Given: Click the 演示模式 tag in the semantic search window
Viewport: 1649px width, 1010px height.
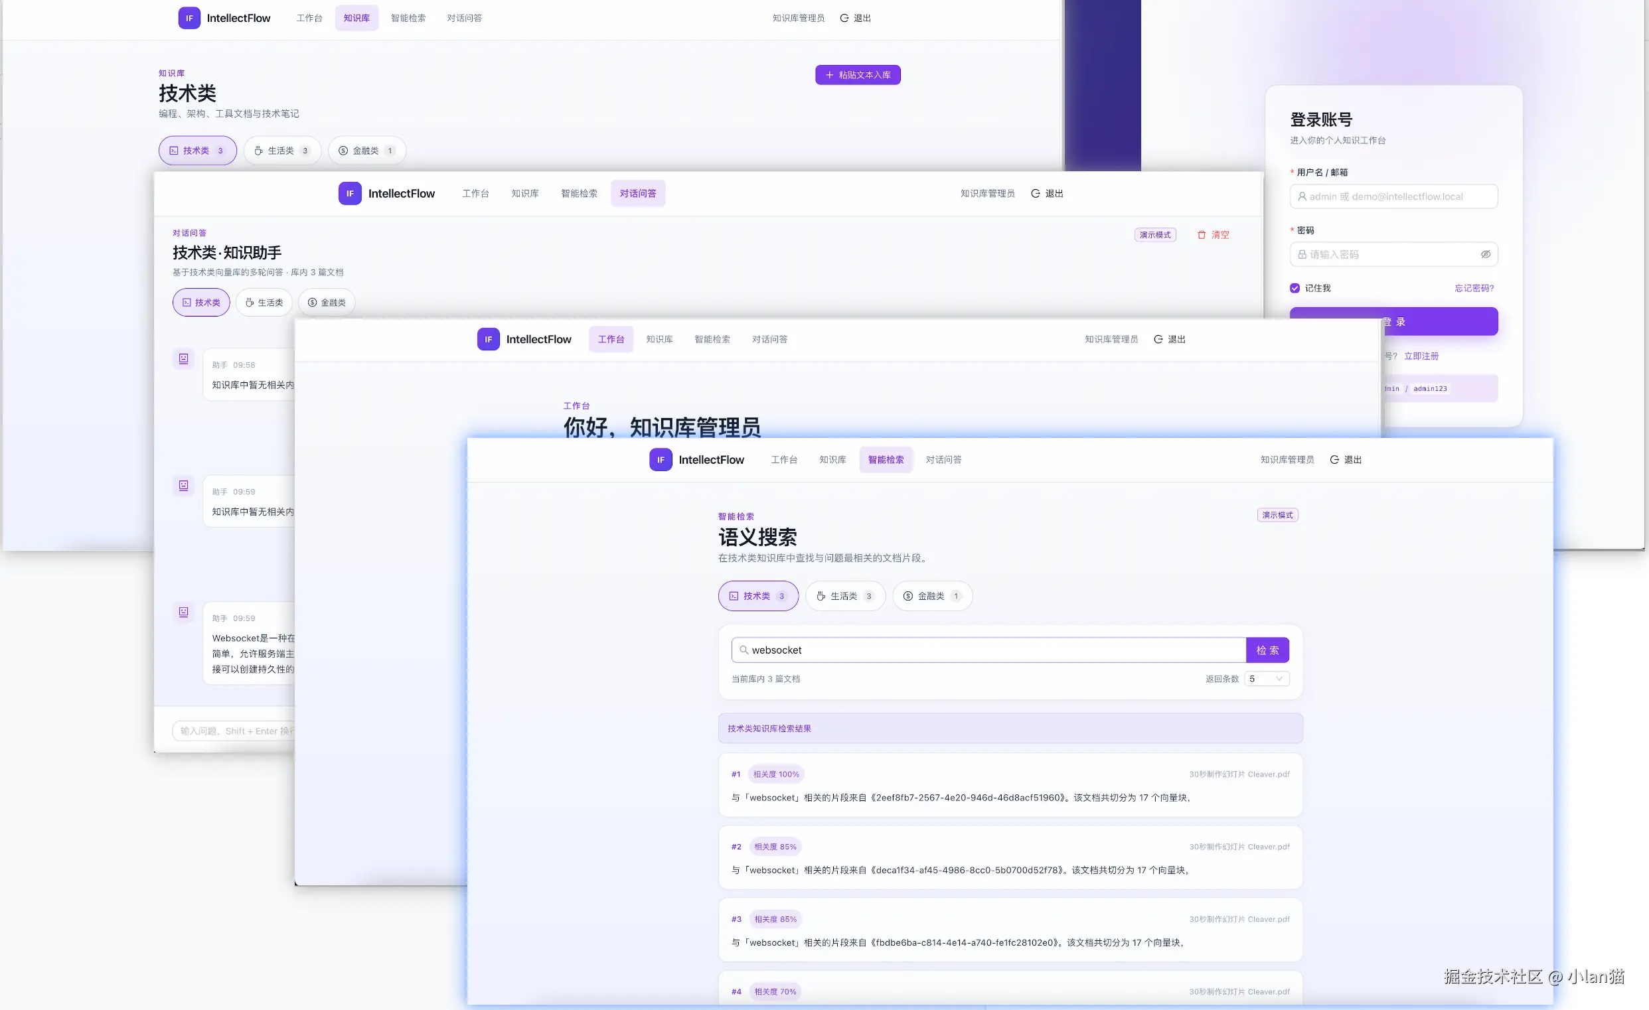Looking at the screenshot, I should [x=1279, y=515].
